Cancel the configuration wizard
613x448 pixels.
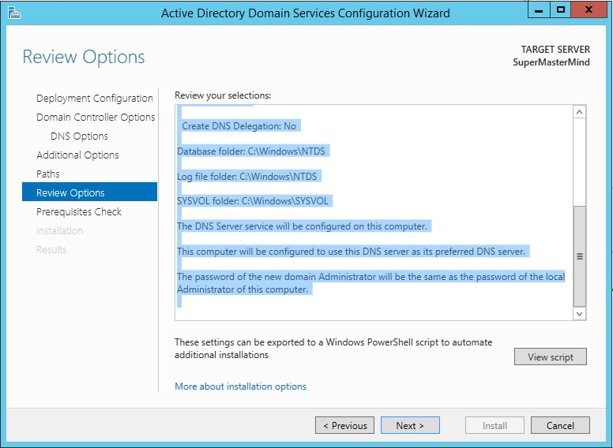pyautogui.click(x=559, y=425)
